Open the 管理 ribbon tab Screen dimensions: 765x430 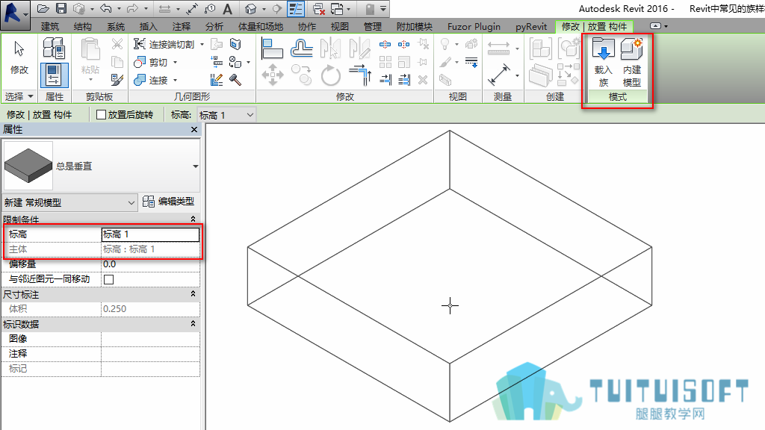(373, 26)
